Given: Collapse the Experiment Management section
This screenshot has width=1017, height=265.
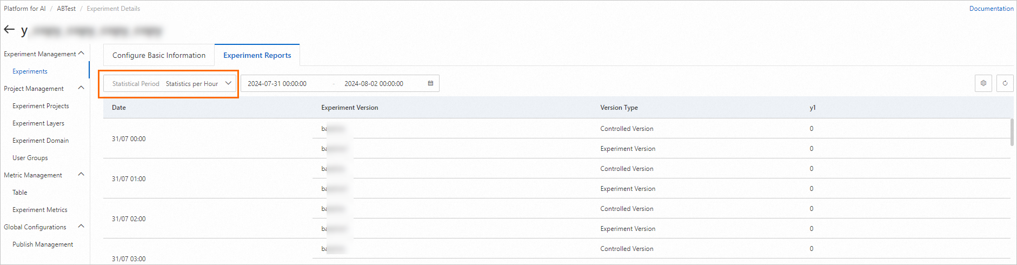Looking at the screenshot, I should [81, 54].
